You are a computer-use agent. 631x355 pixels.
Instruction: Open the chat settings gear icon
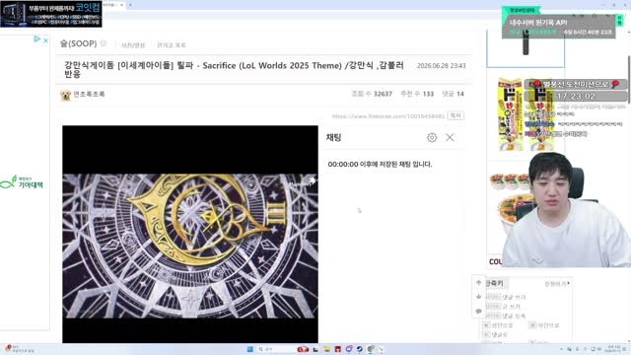click(432, 138)
